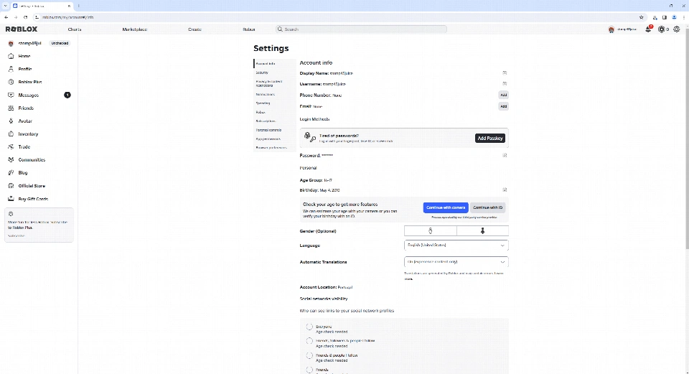
Task: Open the App permissions tab
Action: pos(275,139)
